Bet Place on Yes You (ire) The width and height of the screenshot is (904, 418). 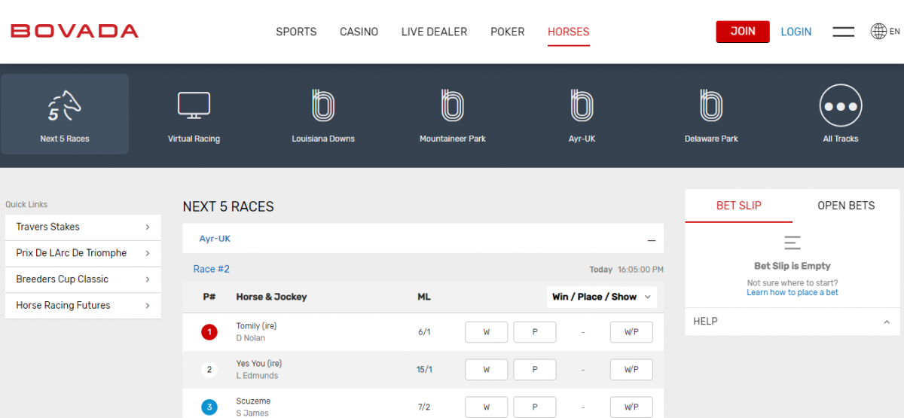tap(535, 370)
